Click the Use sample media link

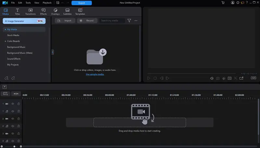[x=95, y=74]
